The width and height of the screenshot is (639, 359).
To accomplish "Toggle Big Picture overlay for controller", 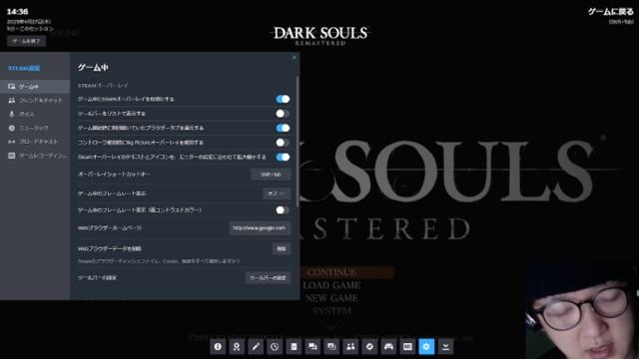I will coord(283,143).
